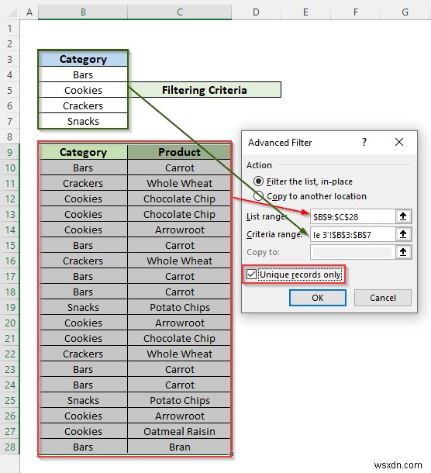Click 'Whole Wheat' cell in row 11
The image size is (431, 473).
180,183
